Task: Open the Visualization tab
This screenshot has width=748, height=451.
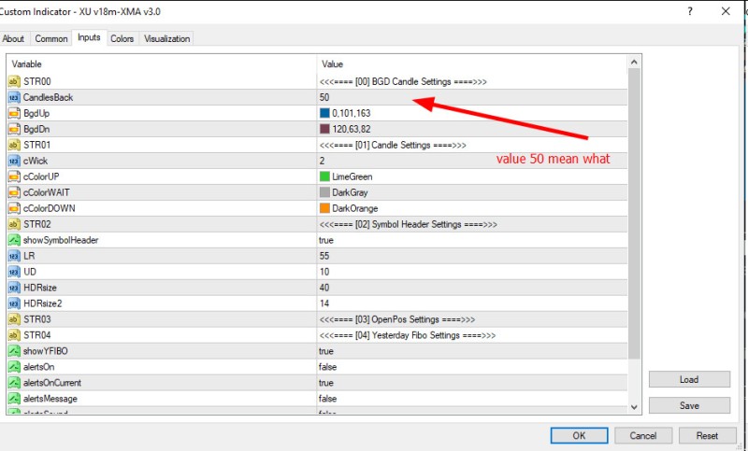Action: [x=167, y=38]
